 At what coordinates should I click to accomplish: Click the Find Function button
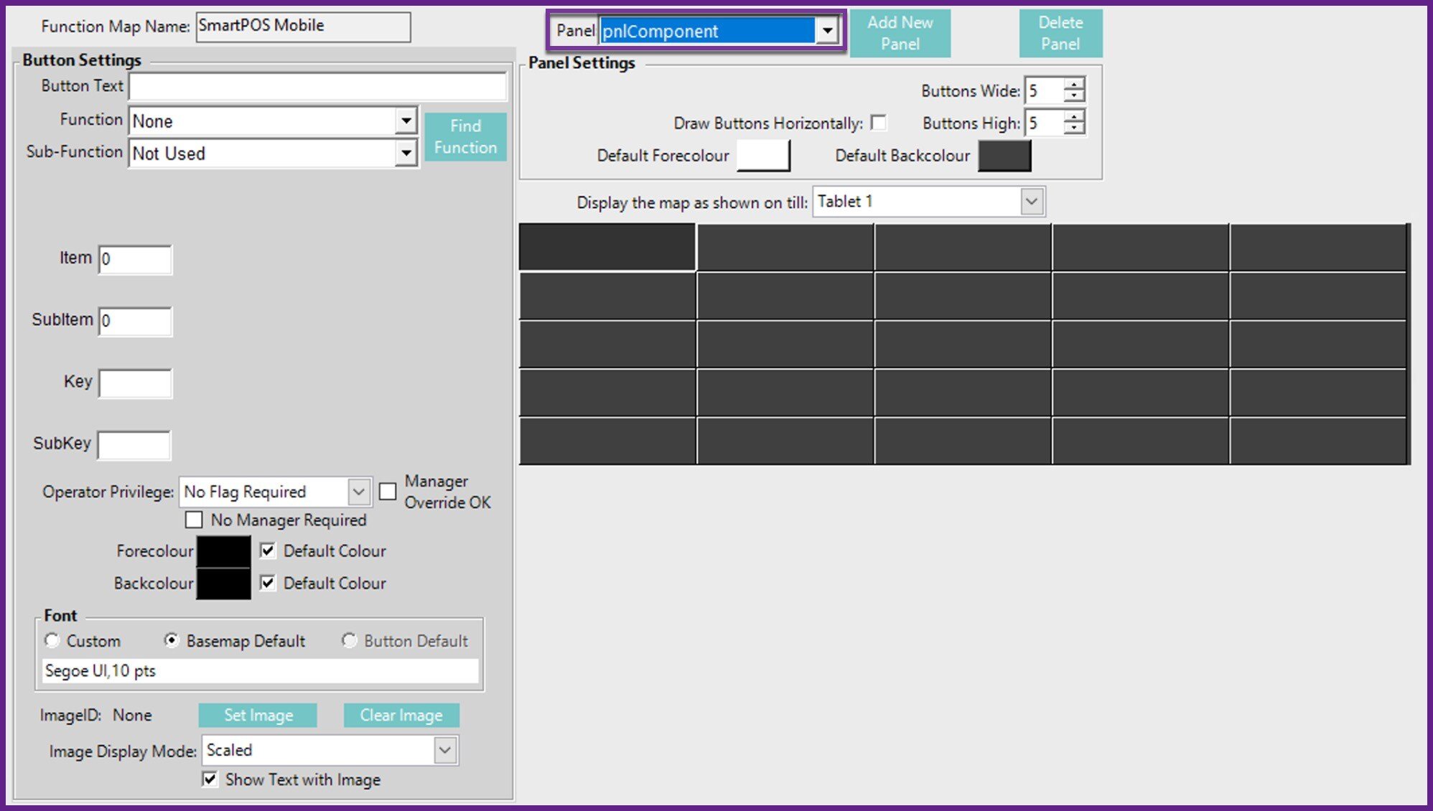click(465, 136)
